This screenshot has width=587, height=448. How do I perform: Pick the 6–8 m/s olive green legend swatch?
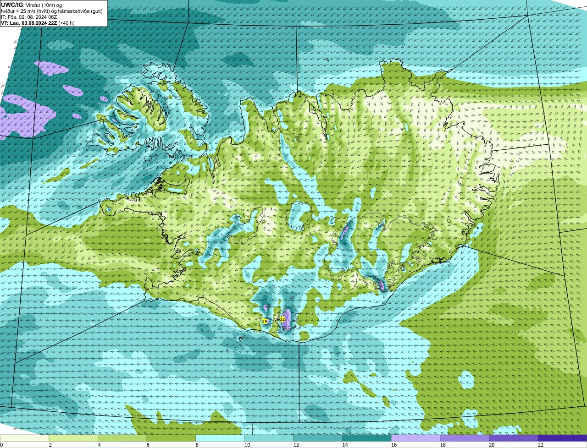pyautogui.click(x=171, y=438)
